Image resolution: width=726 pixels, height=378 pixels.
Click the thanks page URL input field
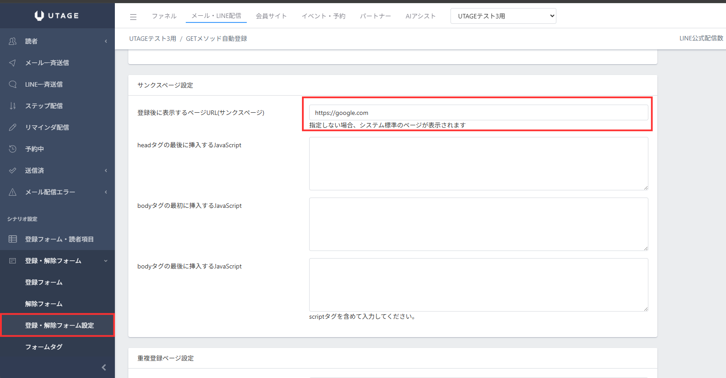click(478, 113)
